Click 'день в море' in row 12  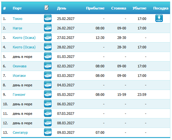coord(23,123)
